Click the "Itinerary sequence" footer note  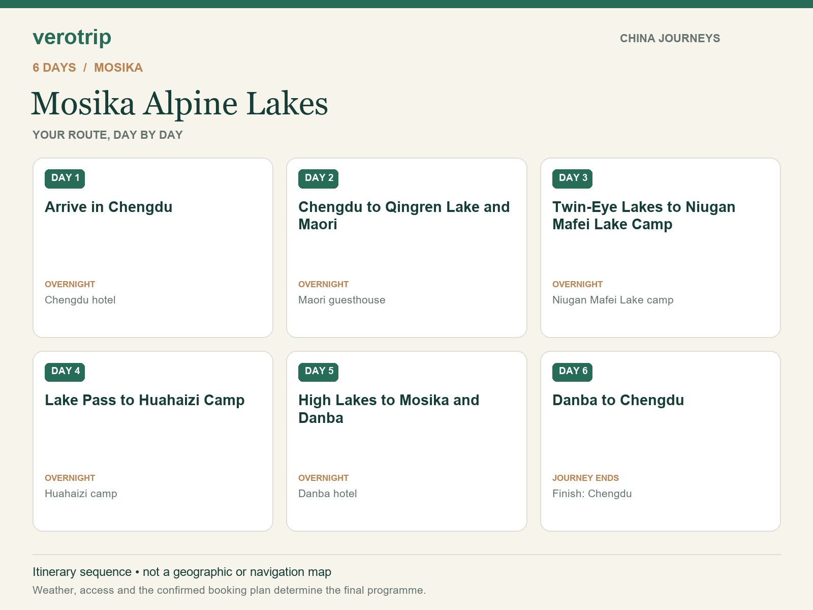[x=182, y=572]
